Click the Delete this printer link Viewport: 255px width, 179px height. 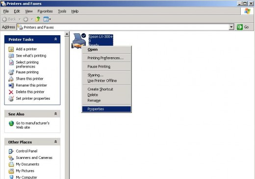30,92
